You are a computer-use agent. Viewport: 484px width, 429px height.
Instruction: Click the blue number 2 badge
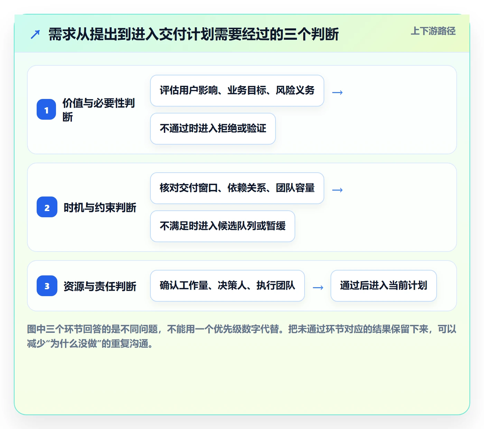[47, 207]
